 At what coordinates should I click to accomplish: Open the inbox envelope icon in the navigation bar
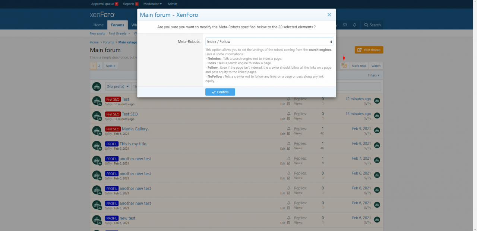pos(345,25)
